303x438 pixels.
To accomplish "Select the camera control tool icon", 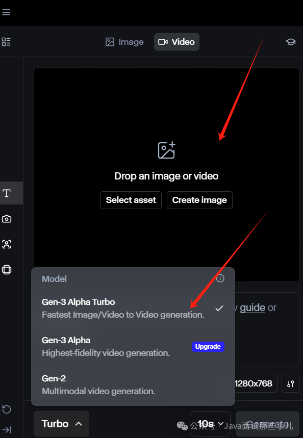I will click(x=7, y=219).
